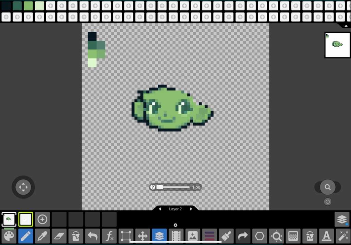Screen dimensions: 351x245
Task: Click the import image icon
Action: coord(193,236)
